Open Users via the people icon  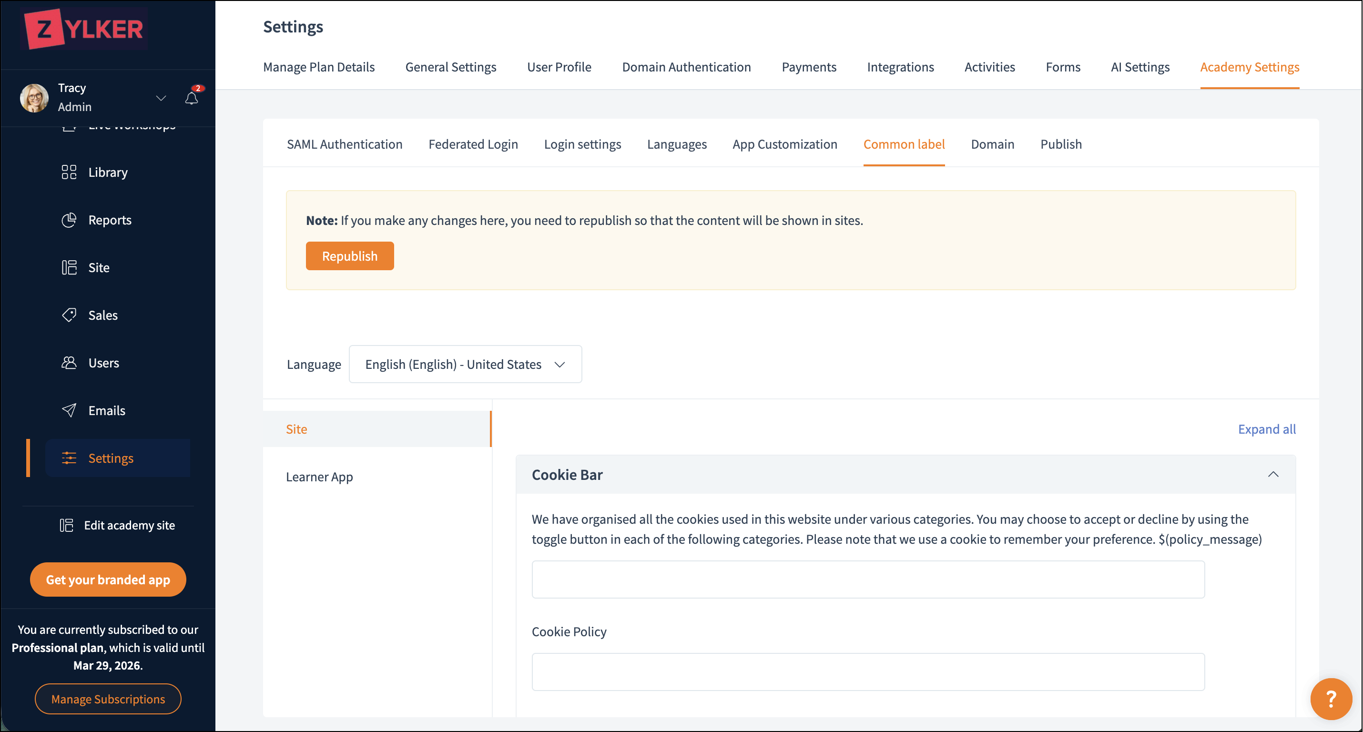[69, 363]
